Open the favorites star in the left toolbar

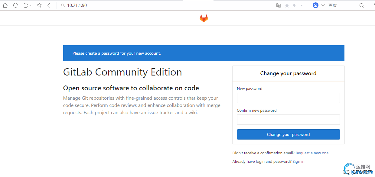tap(39, 5)
